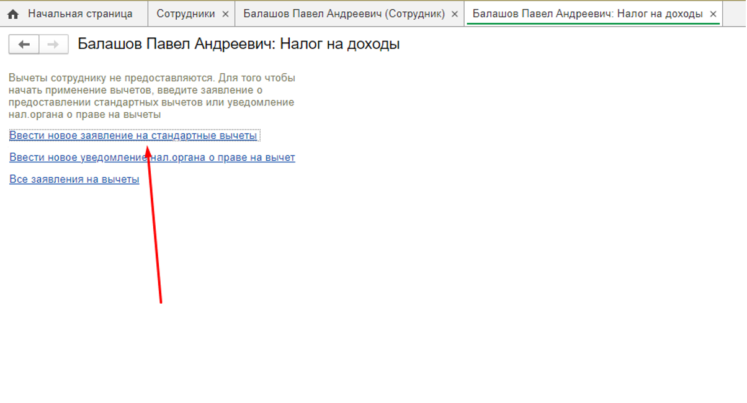This screenshot has width=747, height=403.
Task: Switch to Балашов Павел Андреевич (Сотрудник) tab
Action: click(344, 14)
